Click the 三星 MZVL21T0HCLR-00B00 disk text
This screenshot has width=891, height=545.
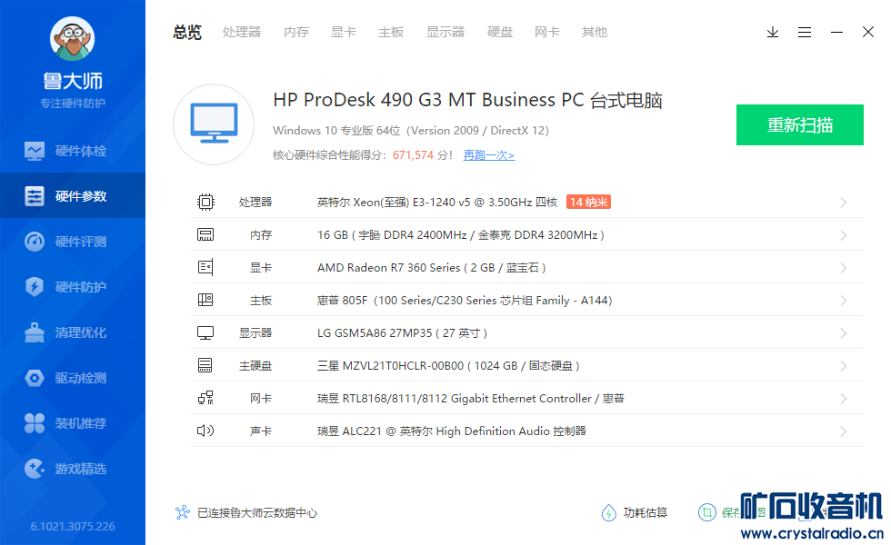tap(448, 365)
